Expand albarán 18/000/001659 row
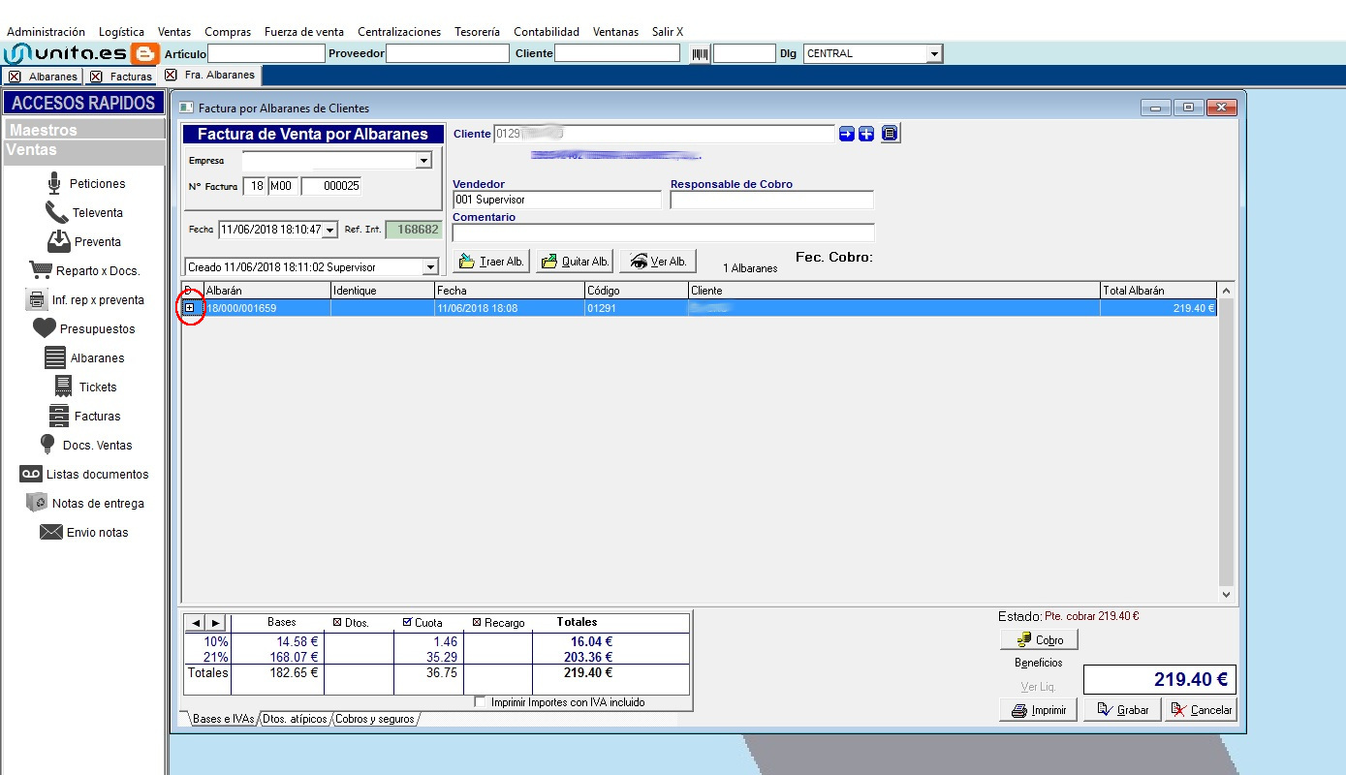 [x=190, y=308]
